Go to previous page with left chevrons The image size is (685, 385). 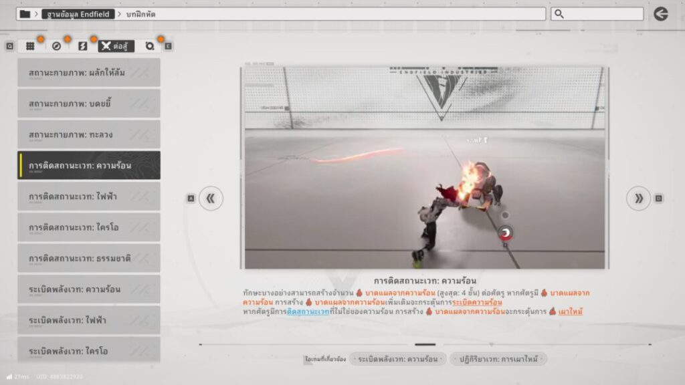pos(211,199)
